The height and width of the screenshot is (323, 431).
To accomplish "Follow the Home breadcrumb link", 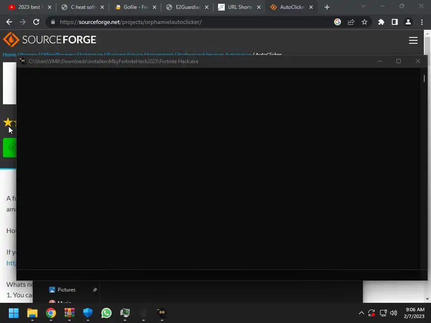I will (x=9, y=54).
